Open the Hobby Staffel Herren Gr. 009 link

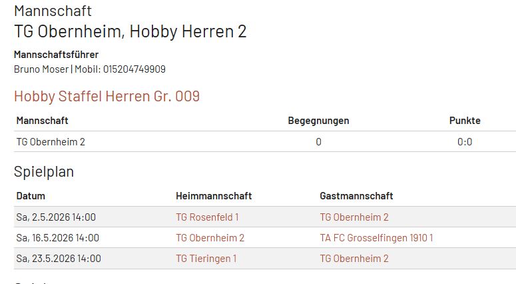[x=107, y=97]
